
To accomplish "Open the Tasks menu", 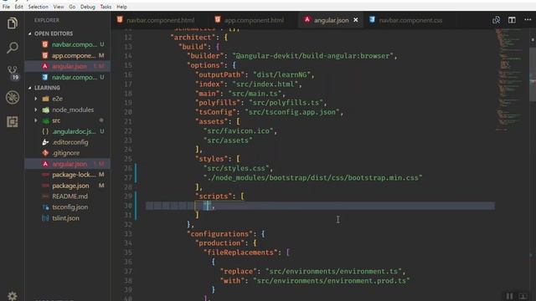I will 106,7.
